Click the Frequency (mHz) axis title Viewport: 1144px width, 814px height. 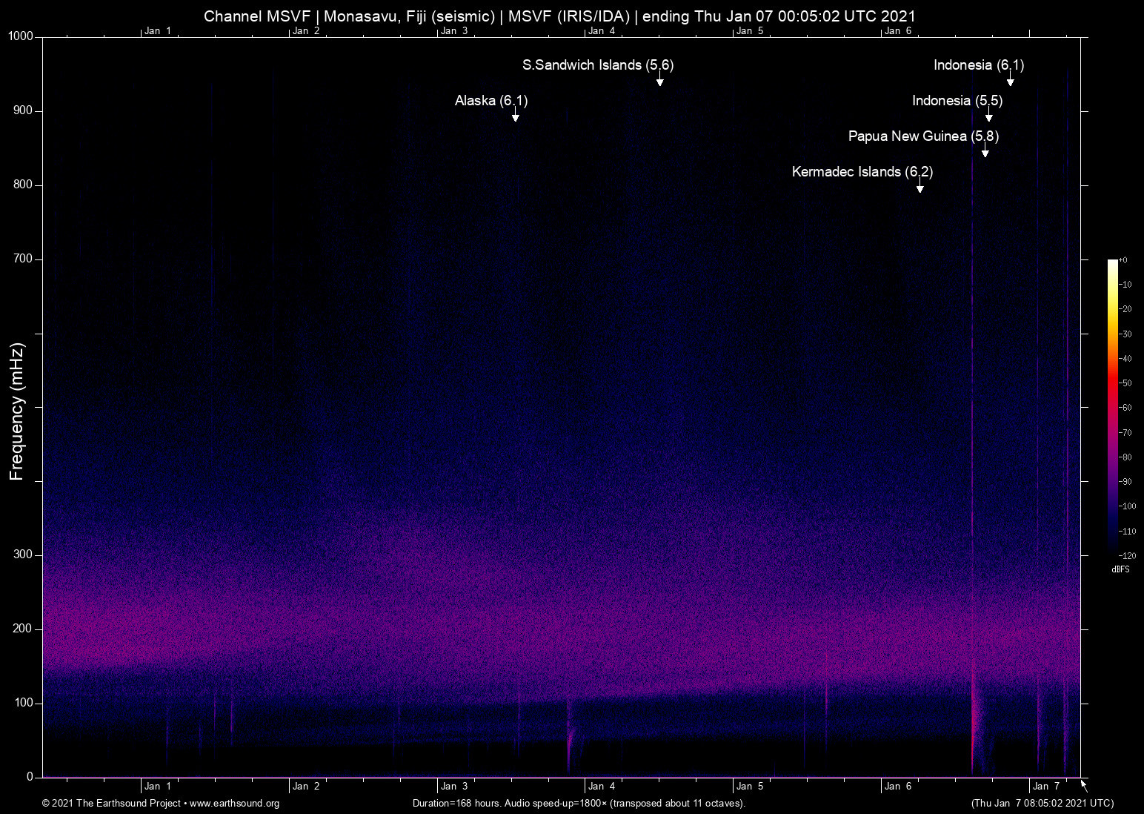click(x=17, y=411)
